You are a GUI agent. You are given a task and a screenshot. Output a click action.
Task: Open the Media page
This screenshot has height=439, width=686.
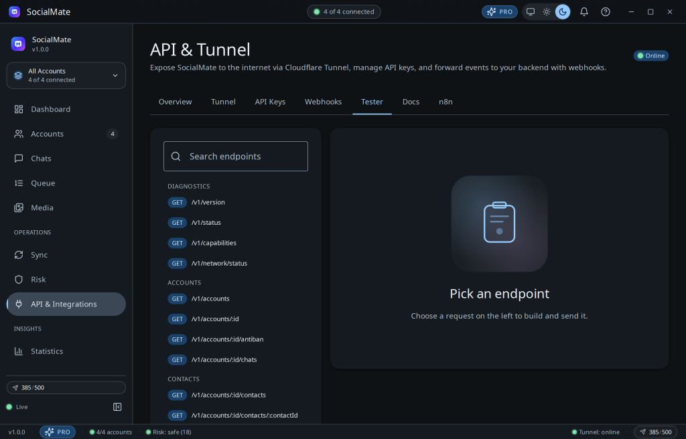(66, 207)
